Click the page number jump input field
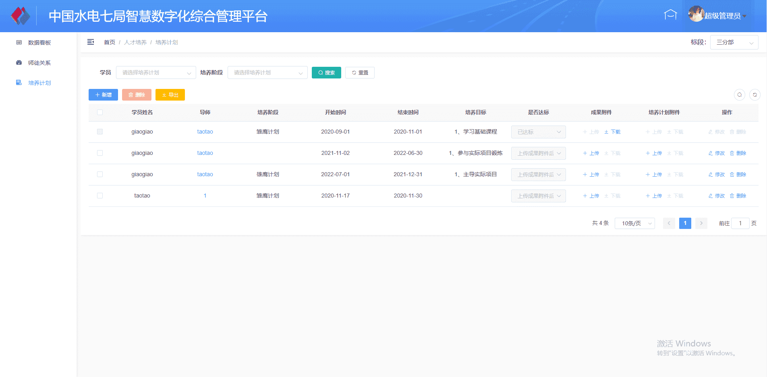The image size is (767, 377). [740, 223]
